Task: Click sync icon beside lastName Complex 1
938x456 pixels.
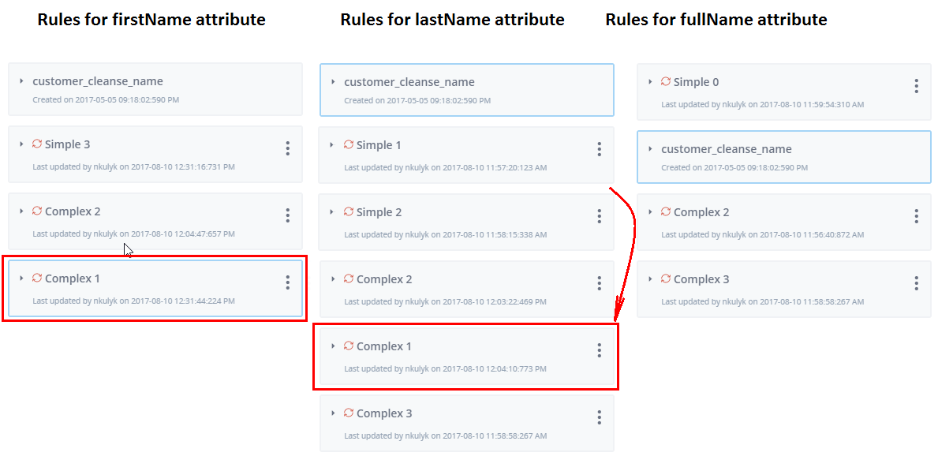Action: click(349, 346)
